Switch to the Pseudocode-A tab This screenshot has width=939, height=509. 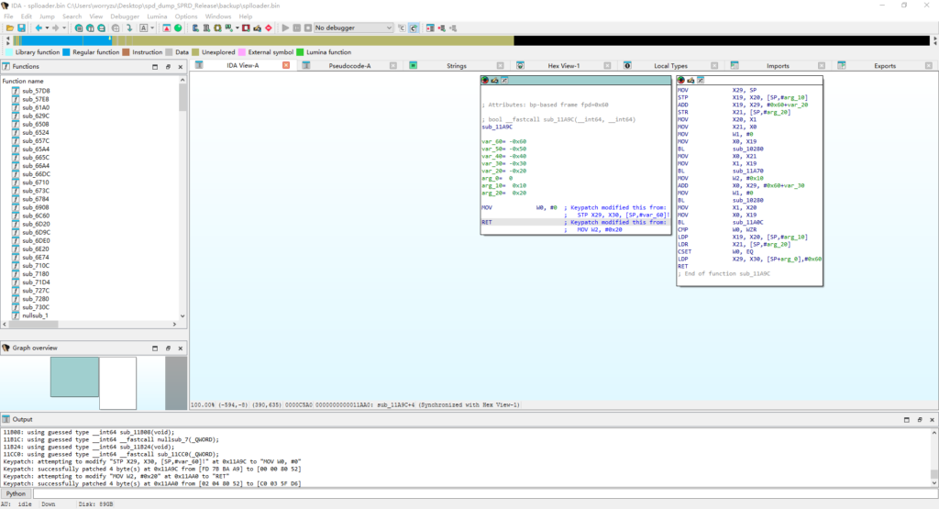point(349,66)
